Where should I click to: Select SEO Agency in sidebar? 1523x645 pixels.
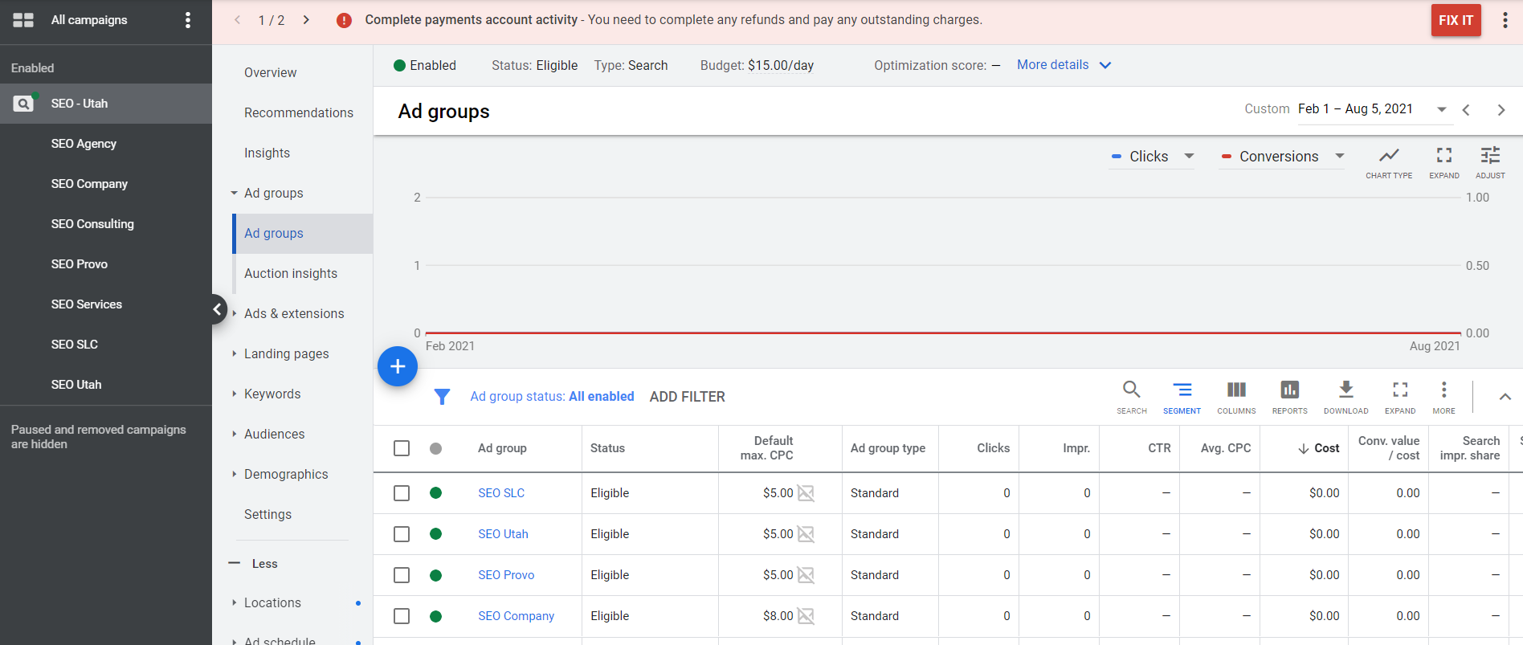[x=84, y=144]
